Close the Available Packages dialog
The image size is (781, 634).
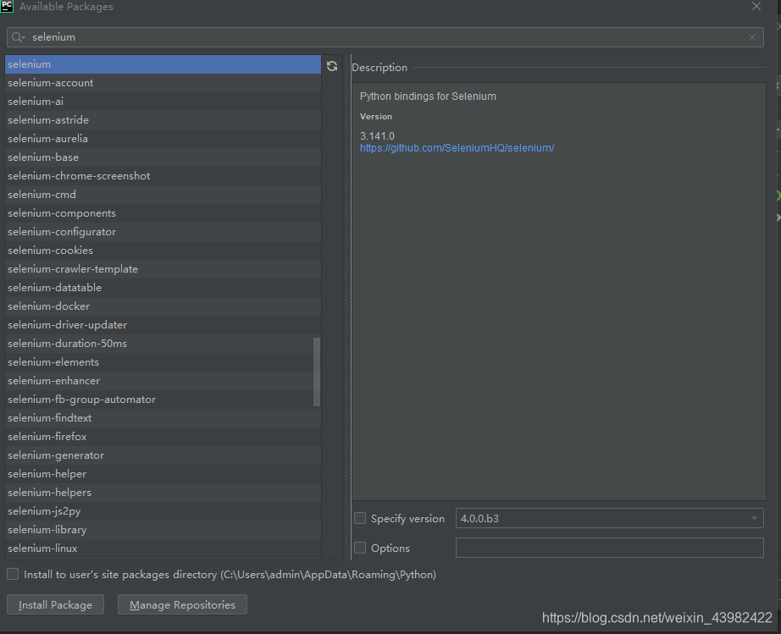tap(756, 6)
